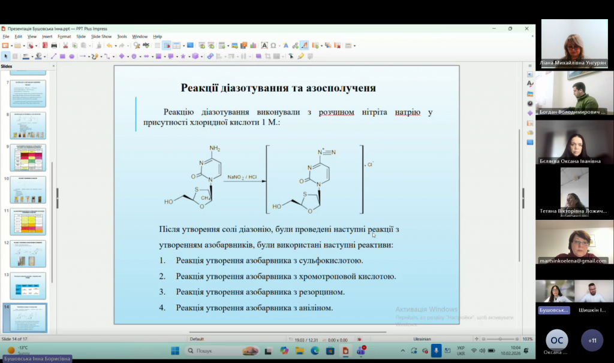Click the Undo arrow icon
Viewport: 614px width, 363px height.
(109, 46)
